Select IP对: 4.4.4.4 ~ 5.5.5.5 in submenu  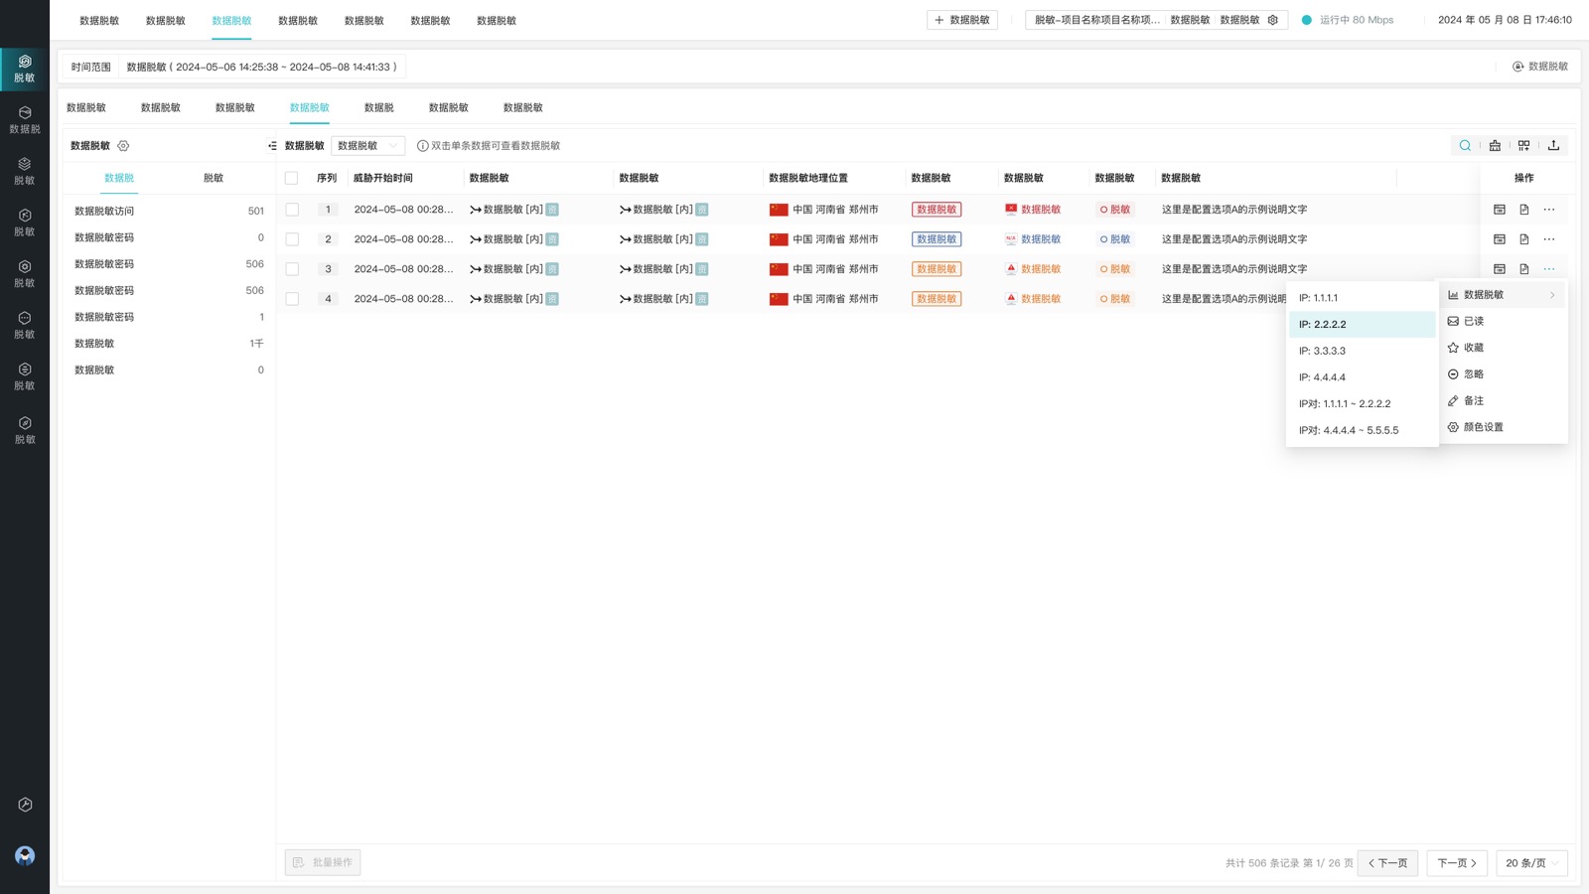[1363, 430]
